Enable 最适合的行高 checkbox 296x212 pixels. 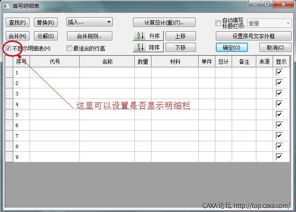point(69,48)
